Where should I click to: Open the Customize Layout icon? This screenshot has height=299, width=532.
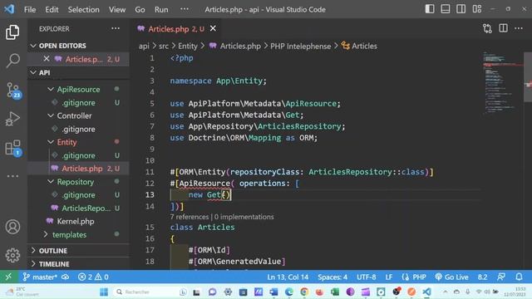tap(476, 9)
